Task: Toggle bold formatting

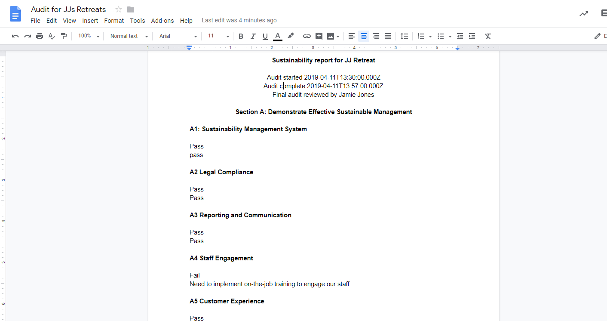Action: pyautogui.click(x=241, y=36)
